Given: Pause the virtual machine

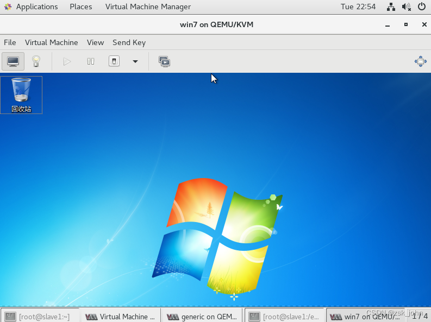Looking at the screenshot, I should click(91, 61).
